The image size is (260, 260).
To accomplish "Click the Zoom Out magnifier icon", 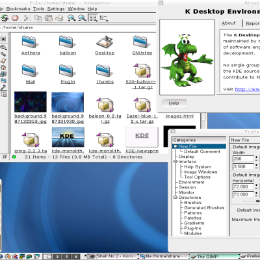I will coord(82,18).
